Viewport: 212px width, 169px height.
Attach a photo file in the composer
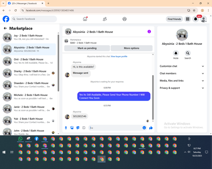[72, 128]
